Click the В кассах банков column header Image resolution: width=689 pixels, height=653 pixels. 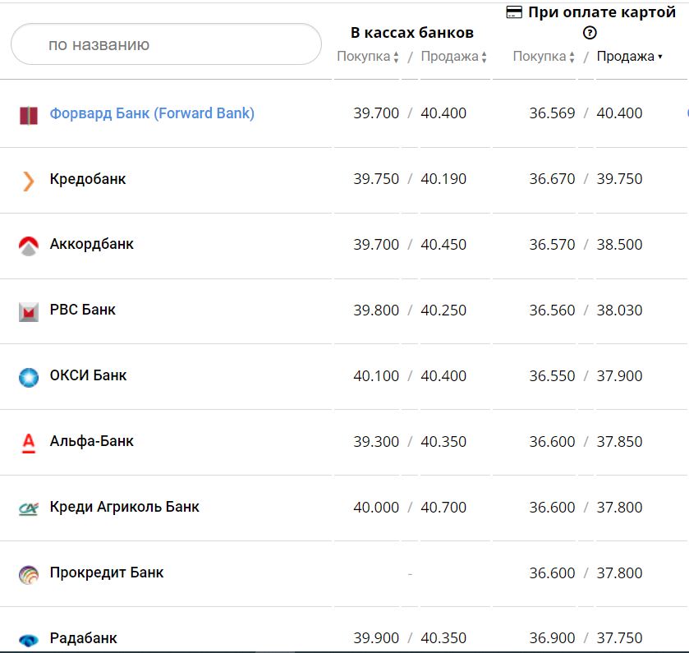click(x=412, y=33)
